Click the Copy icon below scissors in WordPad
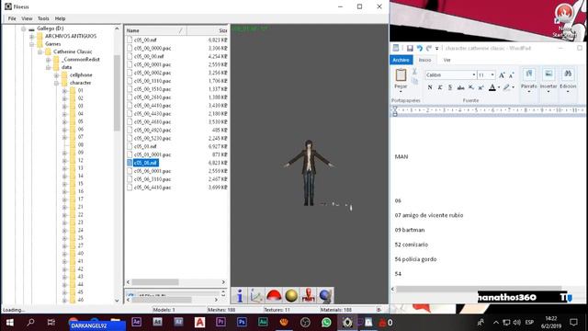 click(414, 81)
